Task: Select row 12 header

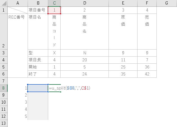Action: pos(4,116)
